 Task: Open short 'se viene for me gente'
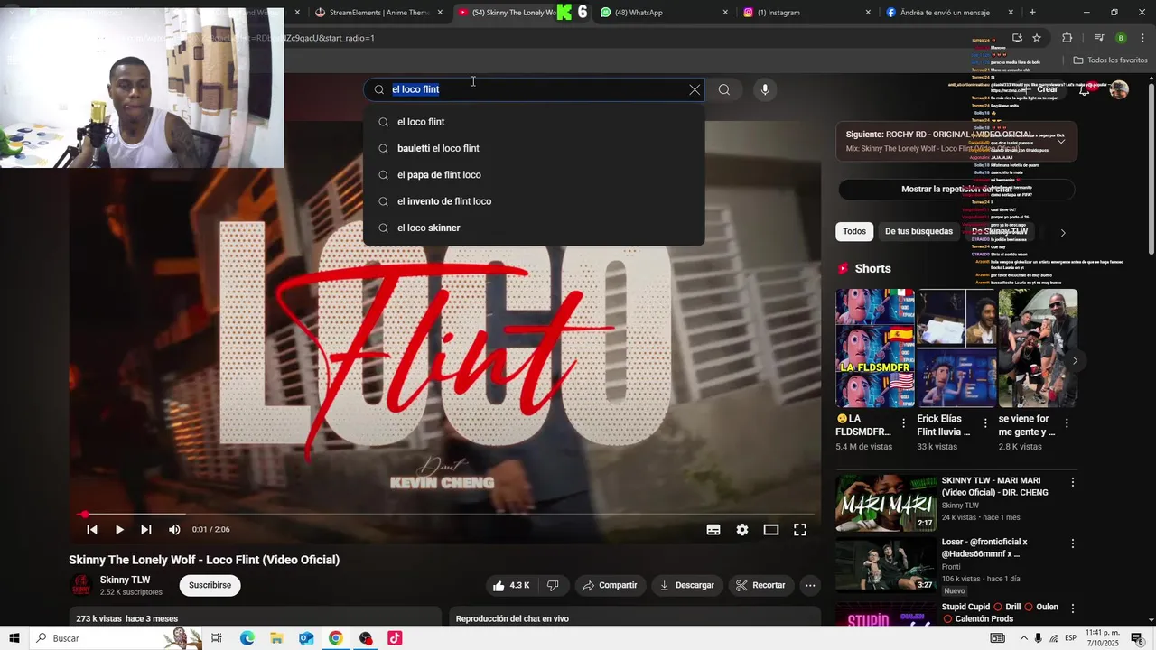(x=1038, y=348)
